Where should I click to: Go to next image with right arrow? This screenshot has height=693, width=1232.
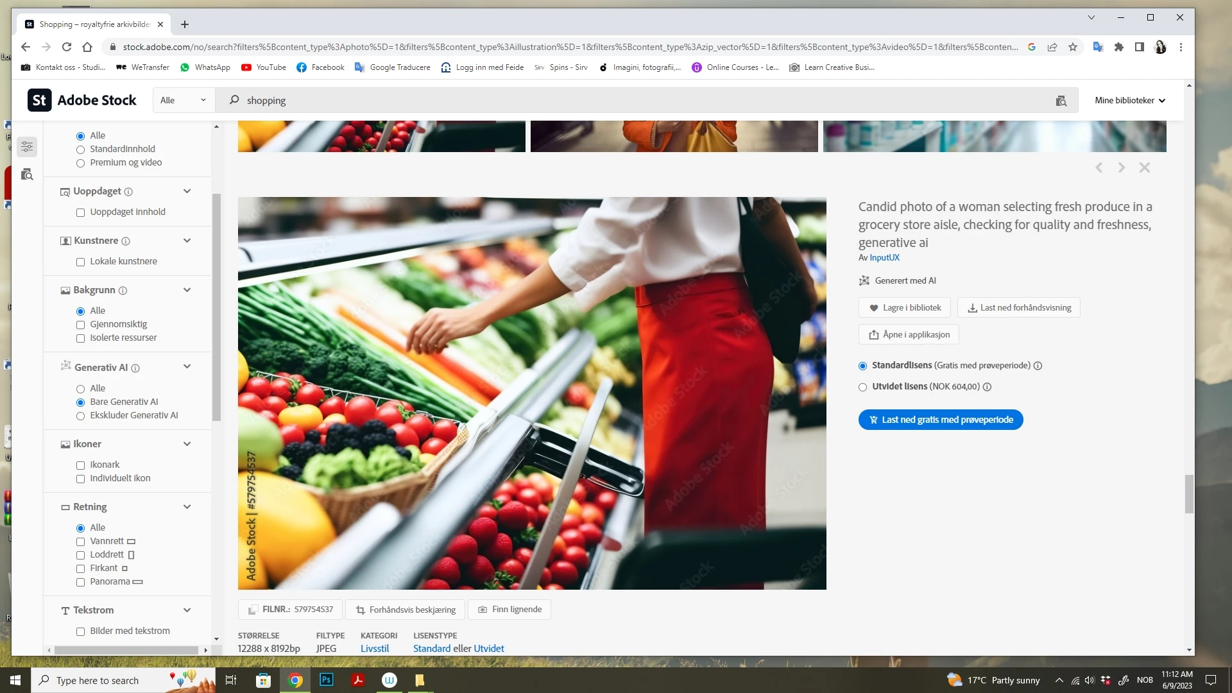point(1121,167)
